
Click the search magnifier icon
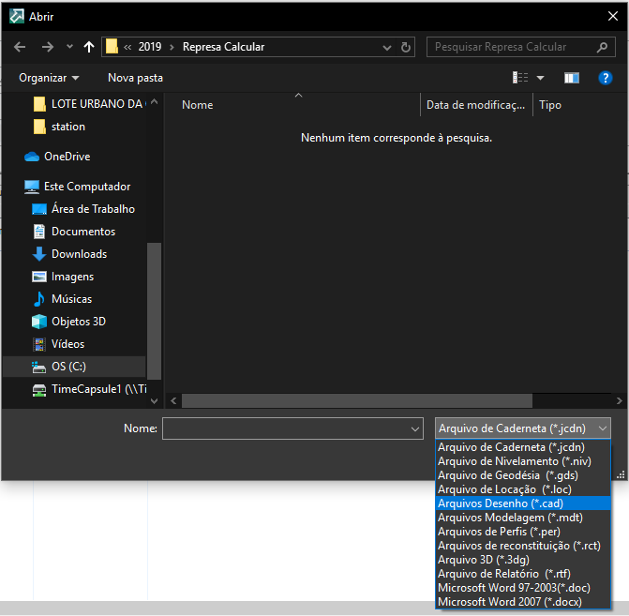click(602, 47)
